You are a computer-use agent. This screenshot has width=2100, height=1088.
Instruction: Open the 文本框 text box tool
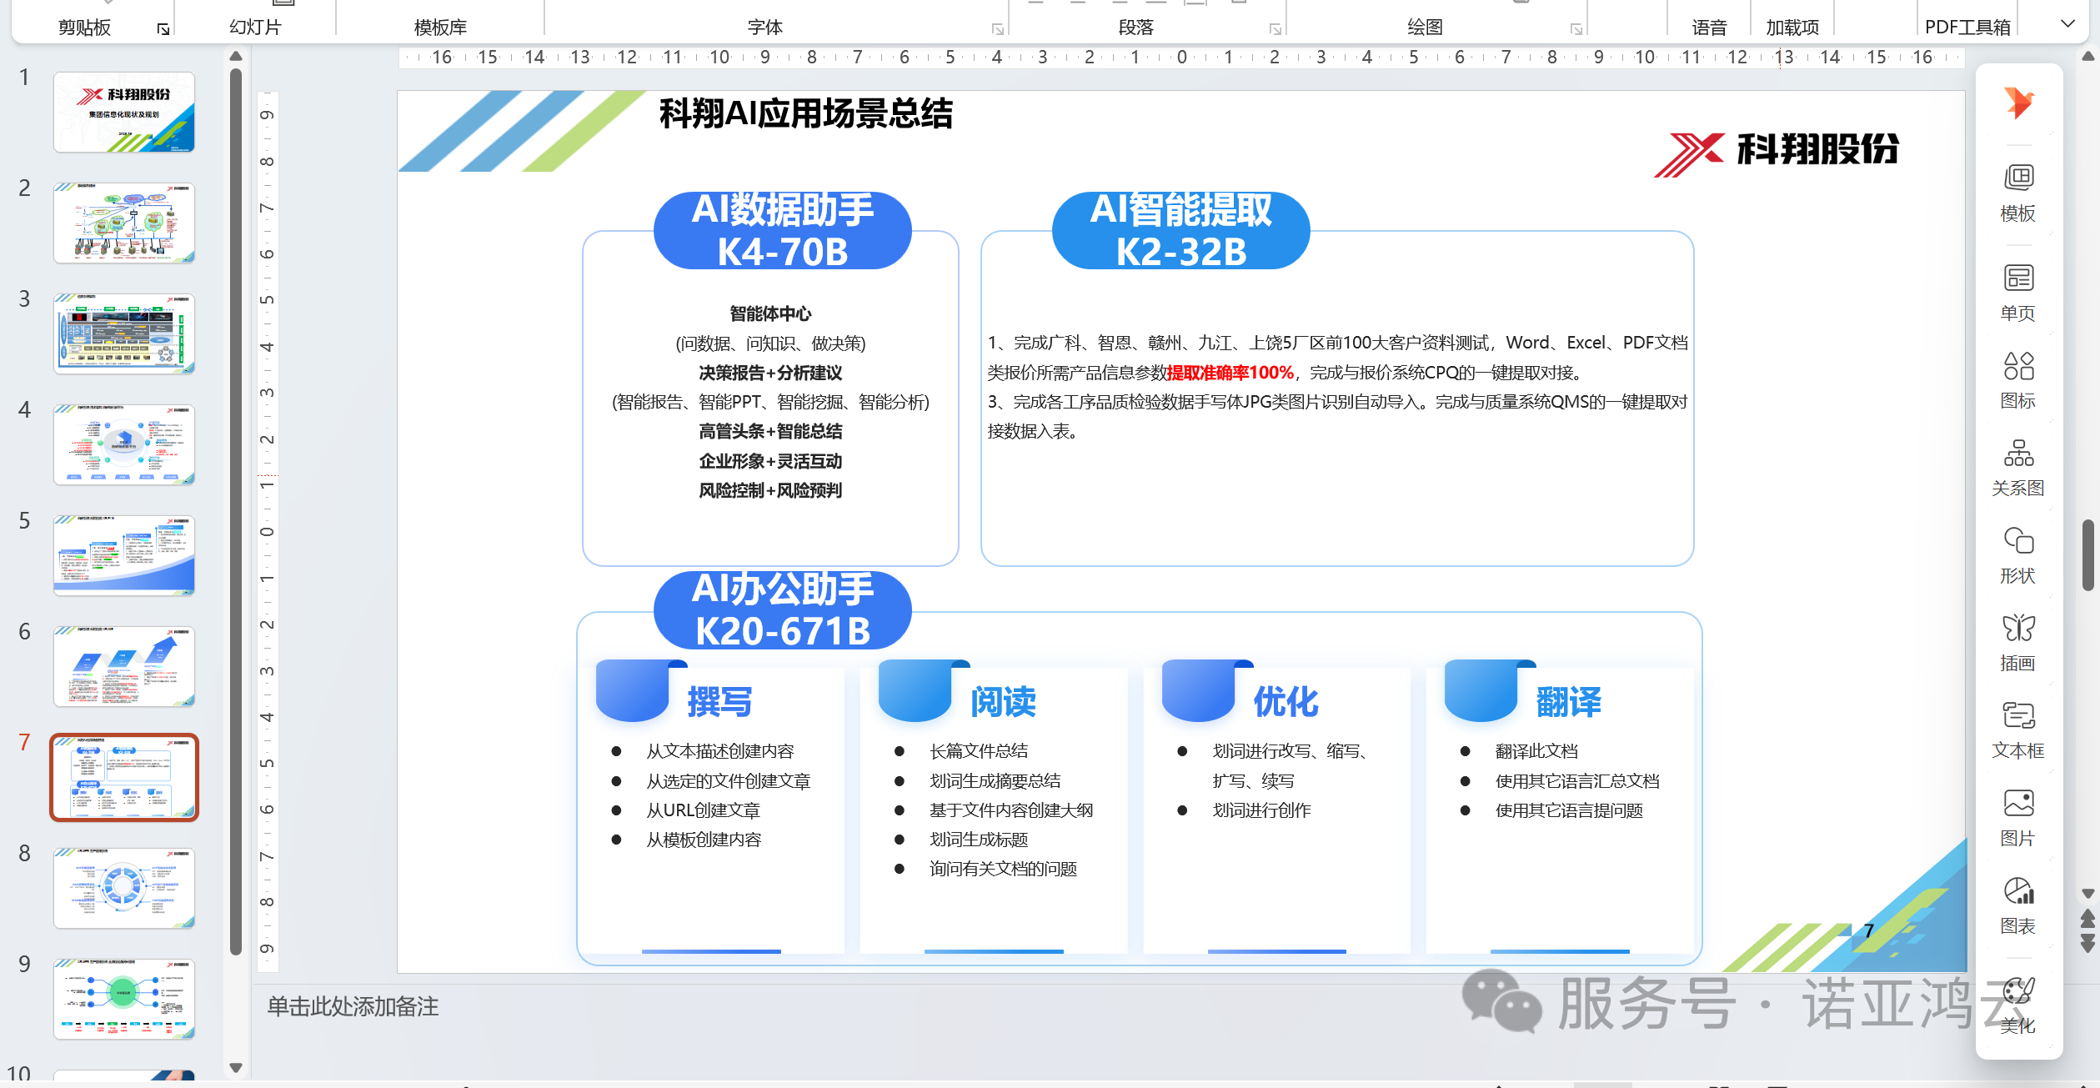2018,730
